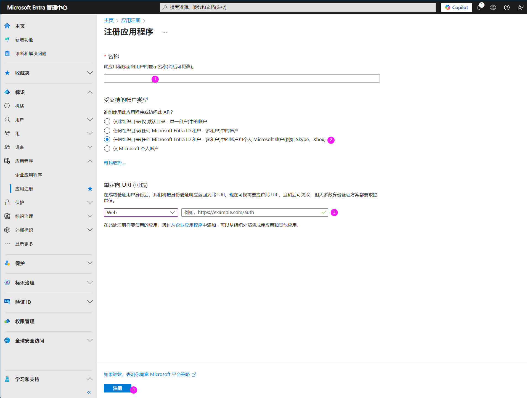Click the 帮我选择... link
This screenshot has width=527, height=398.
[114, 163]
